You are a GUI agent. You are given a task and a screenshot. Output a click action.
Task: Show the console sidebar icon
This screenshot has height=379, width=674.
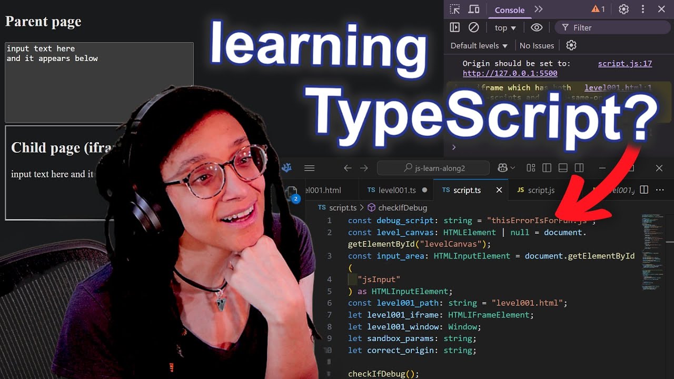click(x=455, y=27)
